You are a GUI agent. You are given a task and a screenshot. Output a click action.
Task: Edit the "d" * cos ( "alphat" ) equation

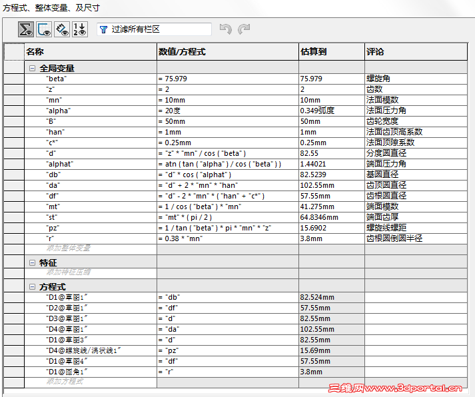[228, 175]
